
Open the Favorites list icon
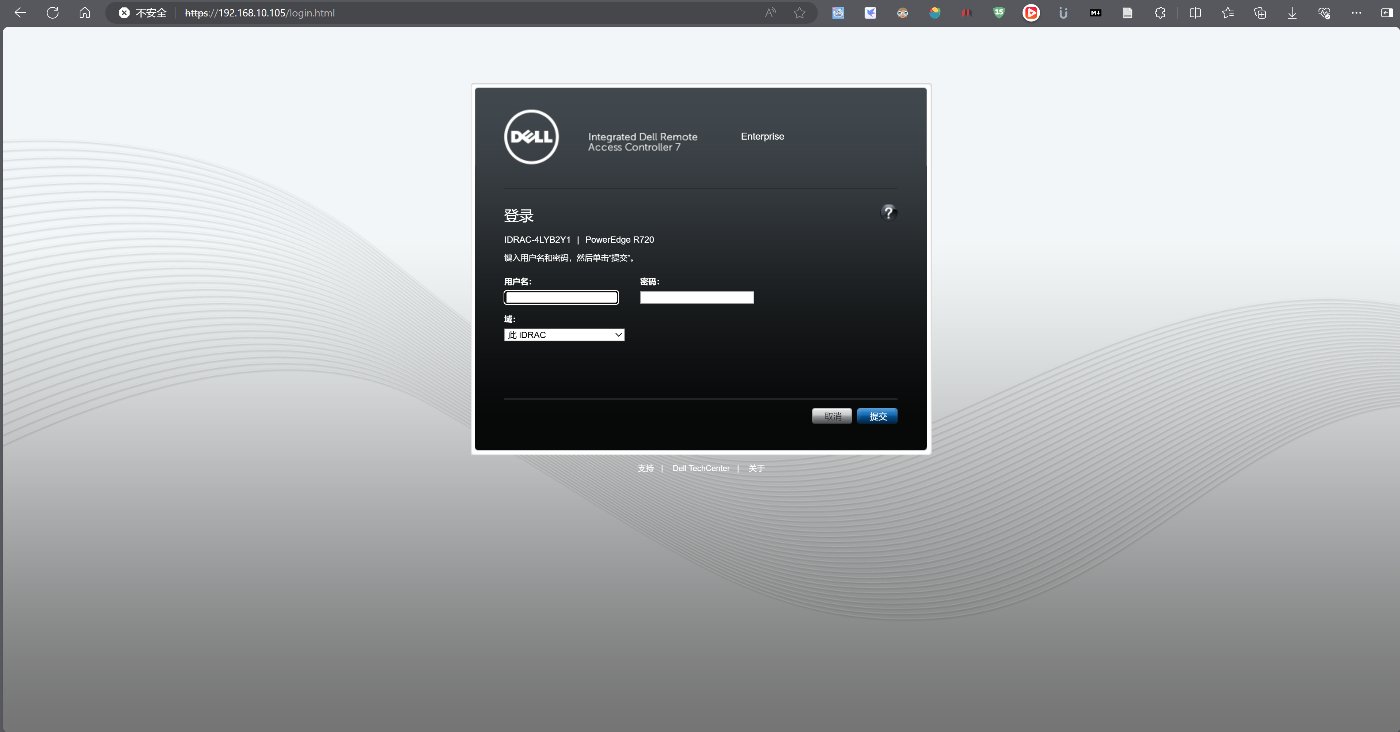point(1227,13)
